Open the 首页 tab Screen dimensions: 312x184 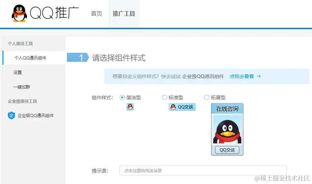pos(96,14)
